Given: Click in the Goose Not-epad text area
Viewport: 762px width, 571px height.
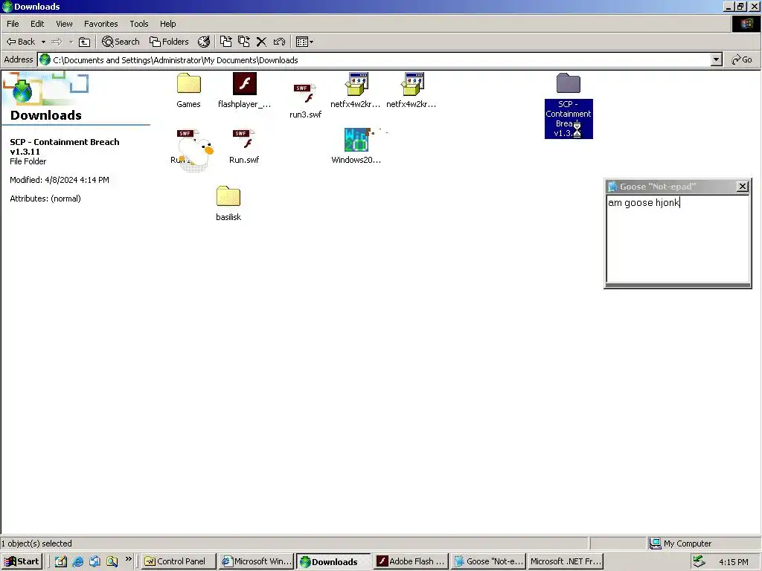Looking at the screenshot, I should click(x=677, y=239).
